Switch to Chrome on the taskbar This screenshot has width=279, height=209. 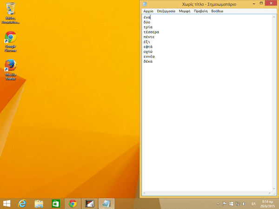(73, 204)
